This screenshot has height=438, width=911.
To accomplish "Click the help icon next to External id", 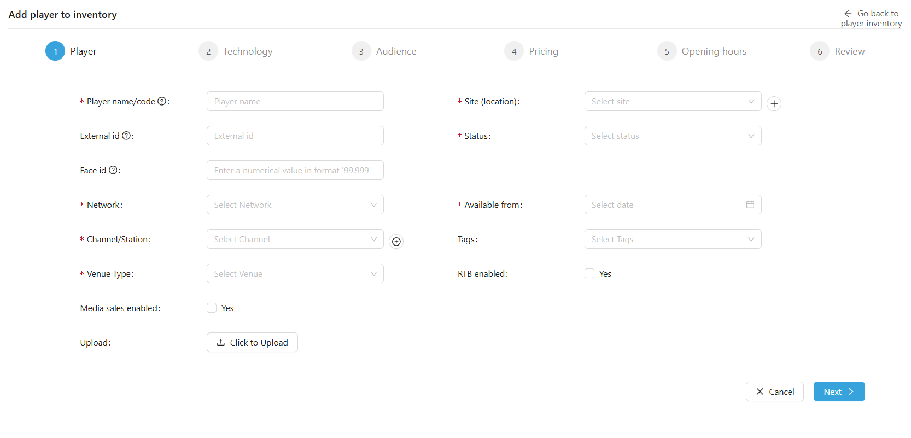I will click(x=126, y=136).
